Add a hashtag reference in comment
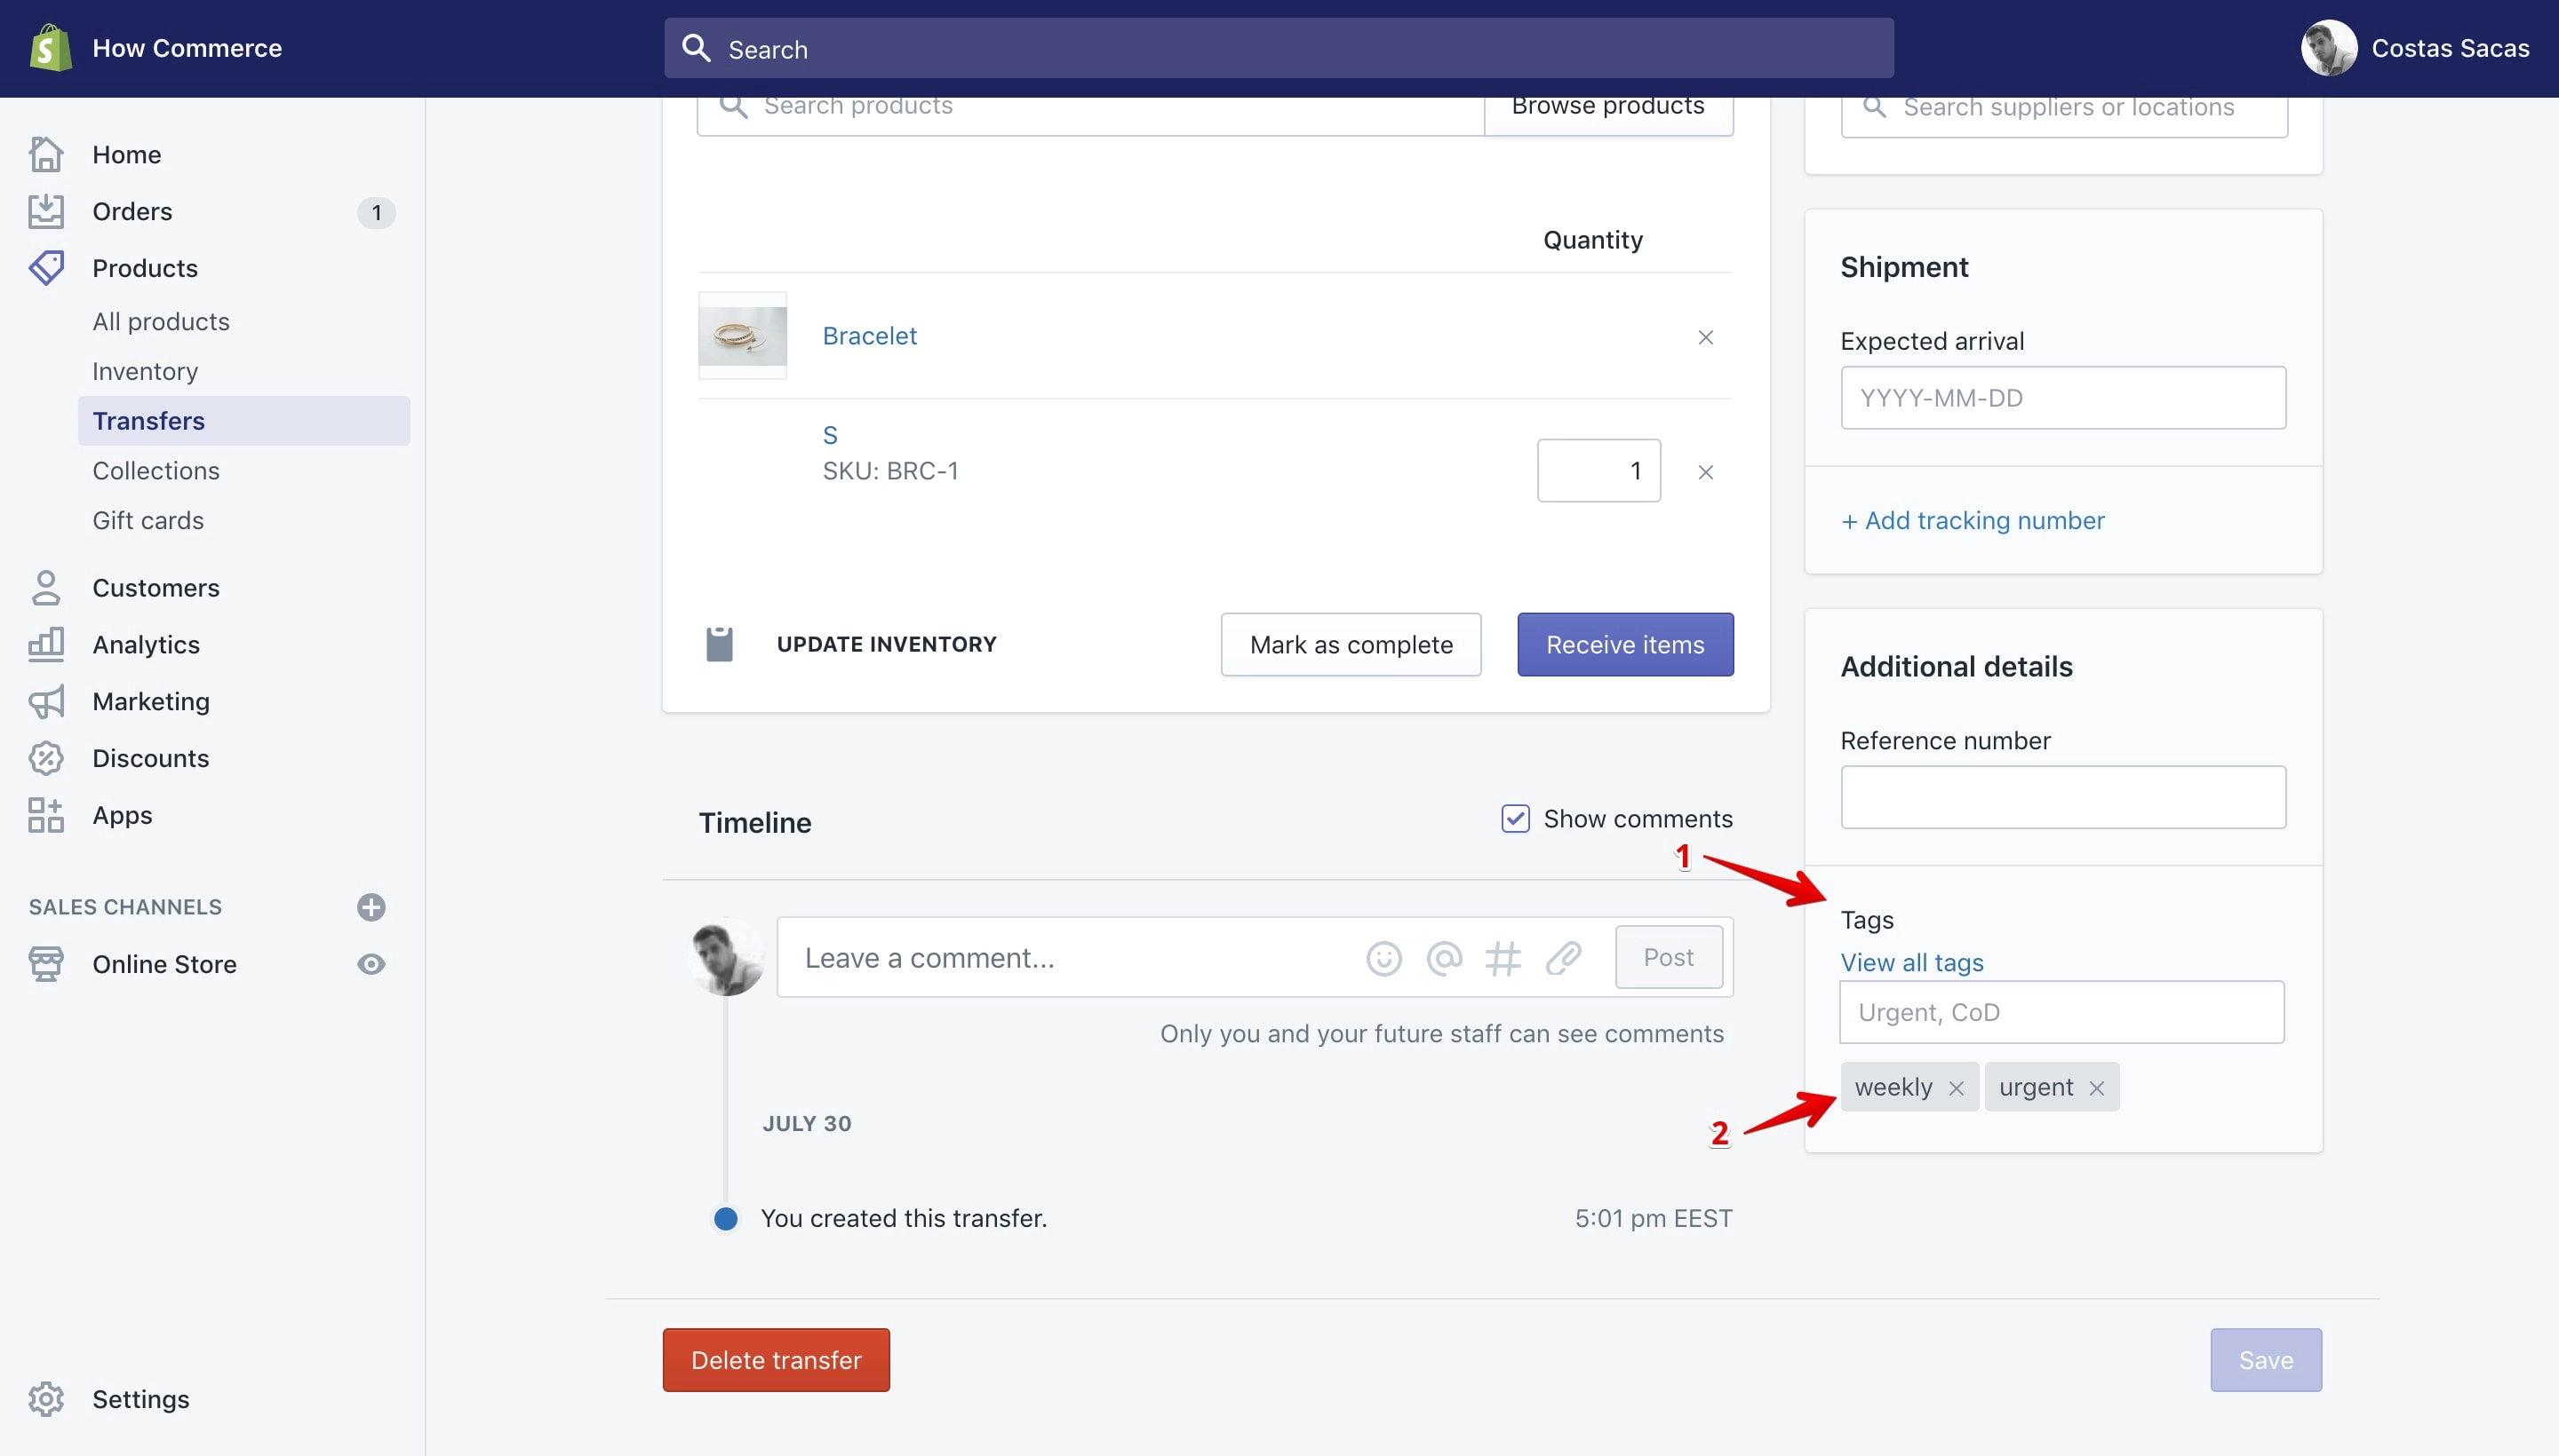The image size is (2559, 1456). (x=1503, y=958)
